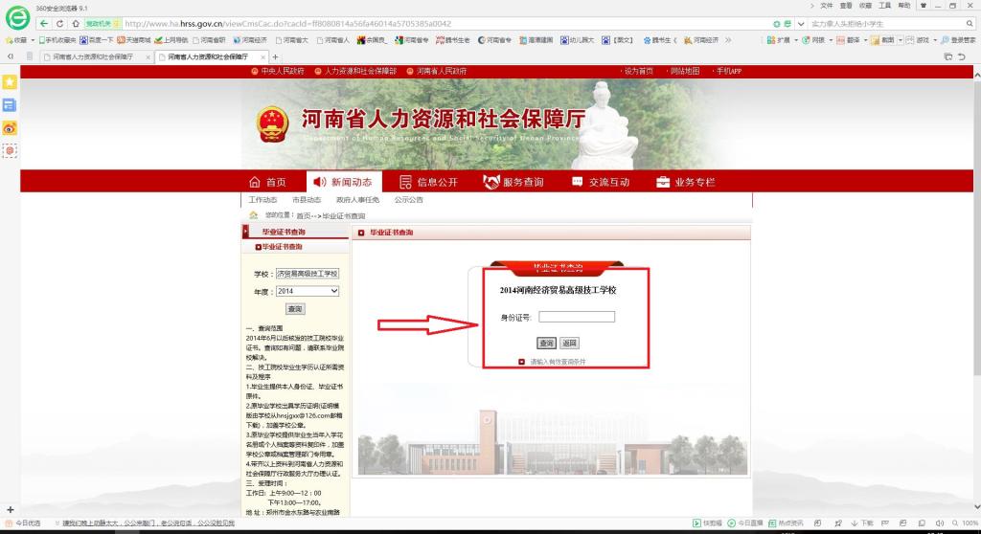Screen dimensions: 981x534
Task: Click the 快剪辑 status bar item
Action: (707, 523)
